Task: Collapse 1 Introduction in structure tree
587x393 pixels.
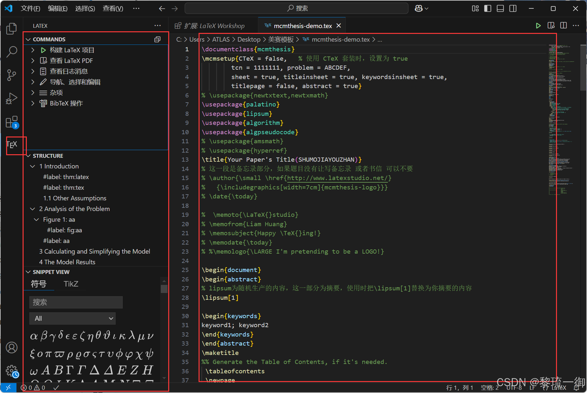Action: click(33, 166)
